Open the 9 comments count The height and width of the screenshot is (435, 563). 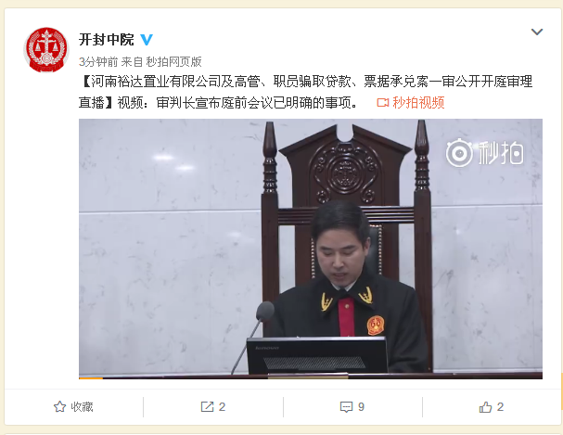coord(361,406)
